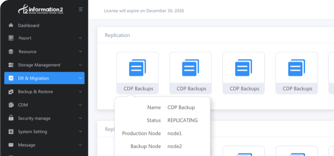Click the Status label in tooltip
334x156 pixels.
click(x=154, y=120)
